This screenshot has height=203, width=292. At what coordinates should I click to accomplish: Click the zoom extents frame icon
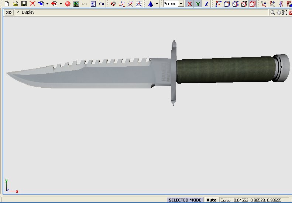[x=284, y=13]
